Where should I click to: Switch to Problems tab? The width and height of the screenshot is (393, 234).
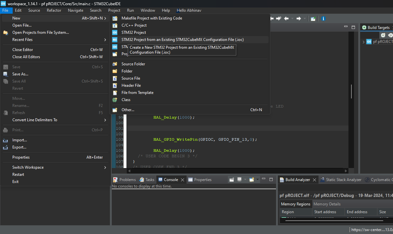coord(124,180)
